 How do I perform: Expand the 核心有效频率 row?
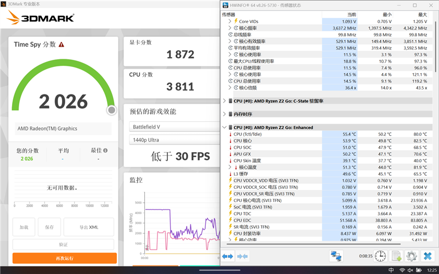pos(230,41)
